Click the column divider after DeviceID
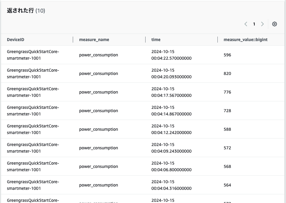 point(73,40)
